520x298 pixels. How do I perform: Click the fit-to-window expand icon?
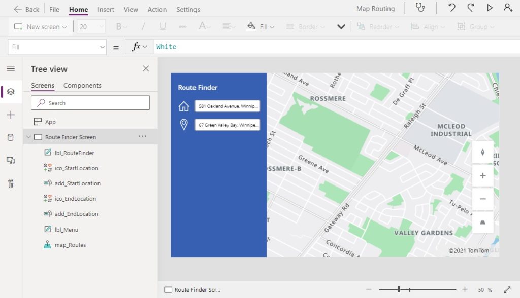507,290
